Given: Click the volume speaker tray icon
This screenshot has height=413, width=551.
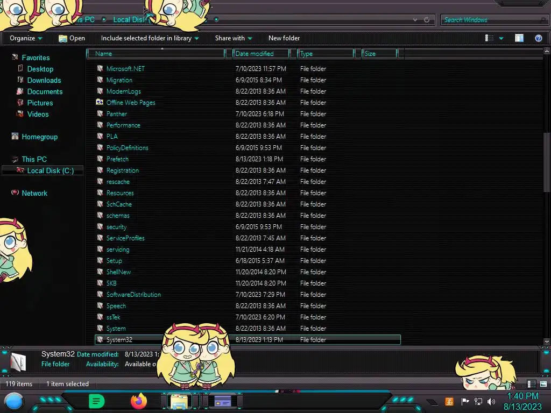Looking at the screenshot, I should (491, 401).
